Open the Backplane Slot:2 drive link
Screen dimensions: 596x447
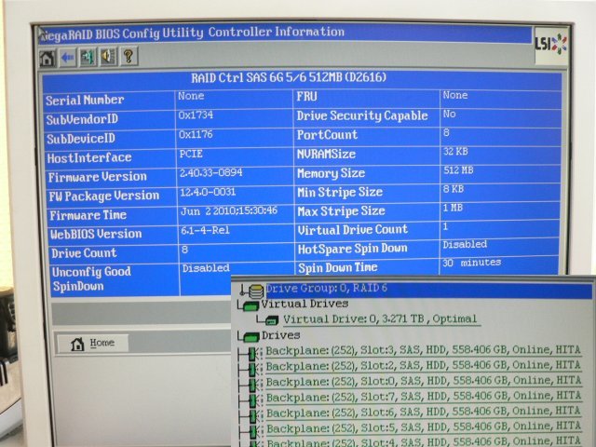(x=424, y=366)
